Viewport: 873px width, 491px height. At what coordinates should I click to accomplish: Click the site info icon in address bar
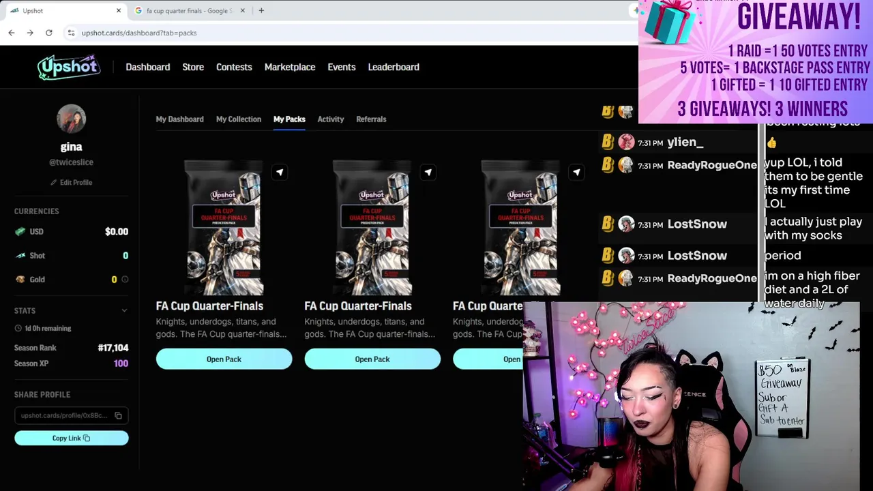[70, 33]
